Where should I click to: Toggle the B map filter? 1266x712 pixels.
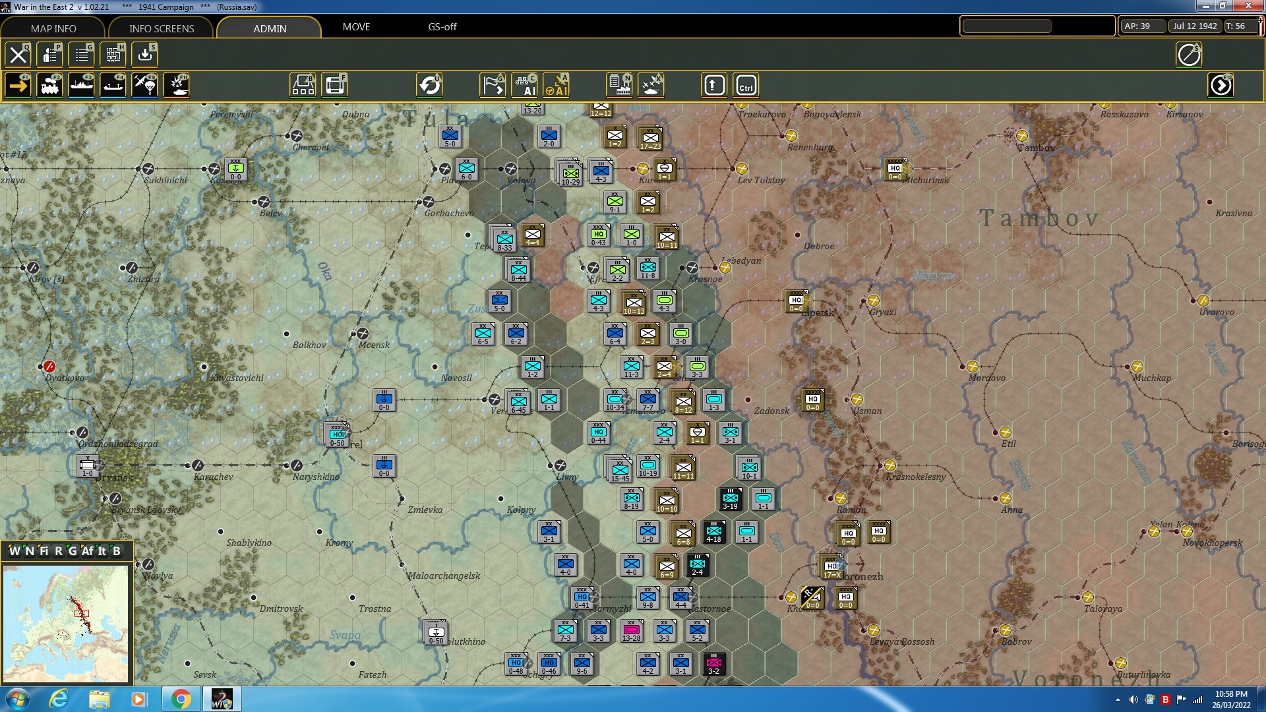[x=117, y=551]
